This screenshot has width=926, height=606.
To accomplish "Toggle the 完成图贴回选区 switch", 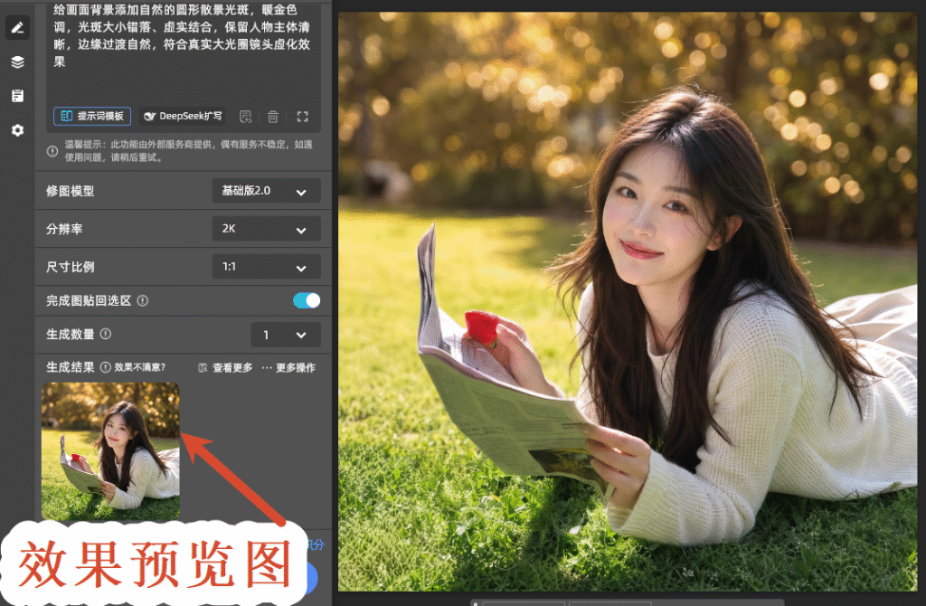I will click(307, 300).
